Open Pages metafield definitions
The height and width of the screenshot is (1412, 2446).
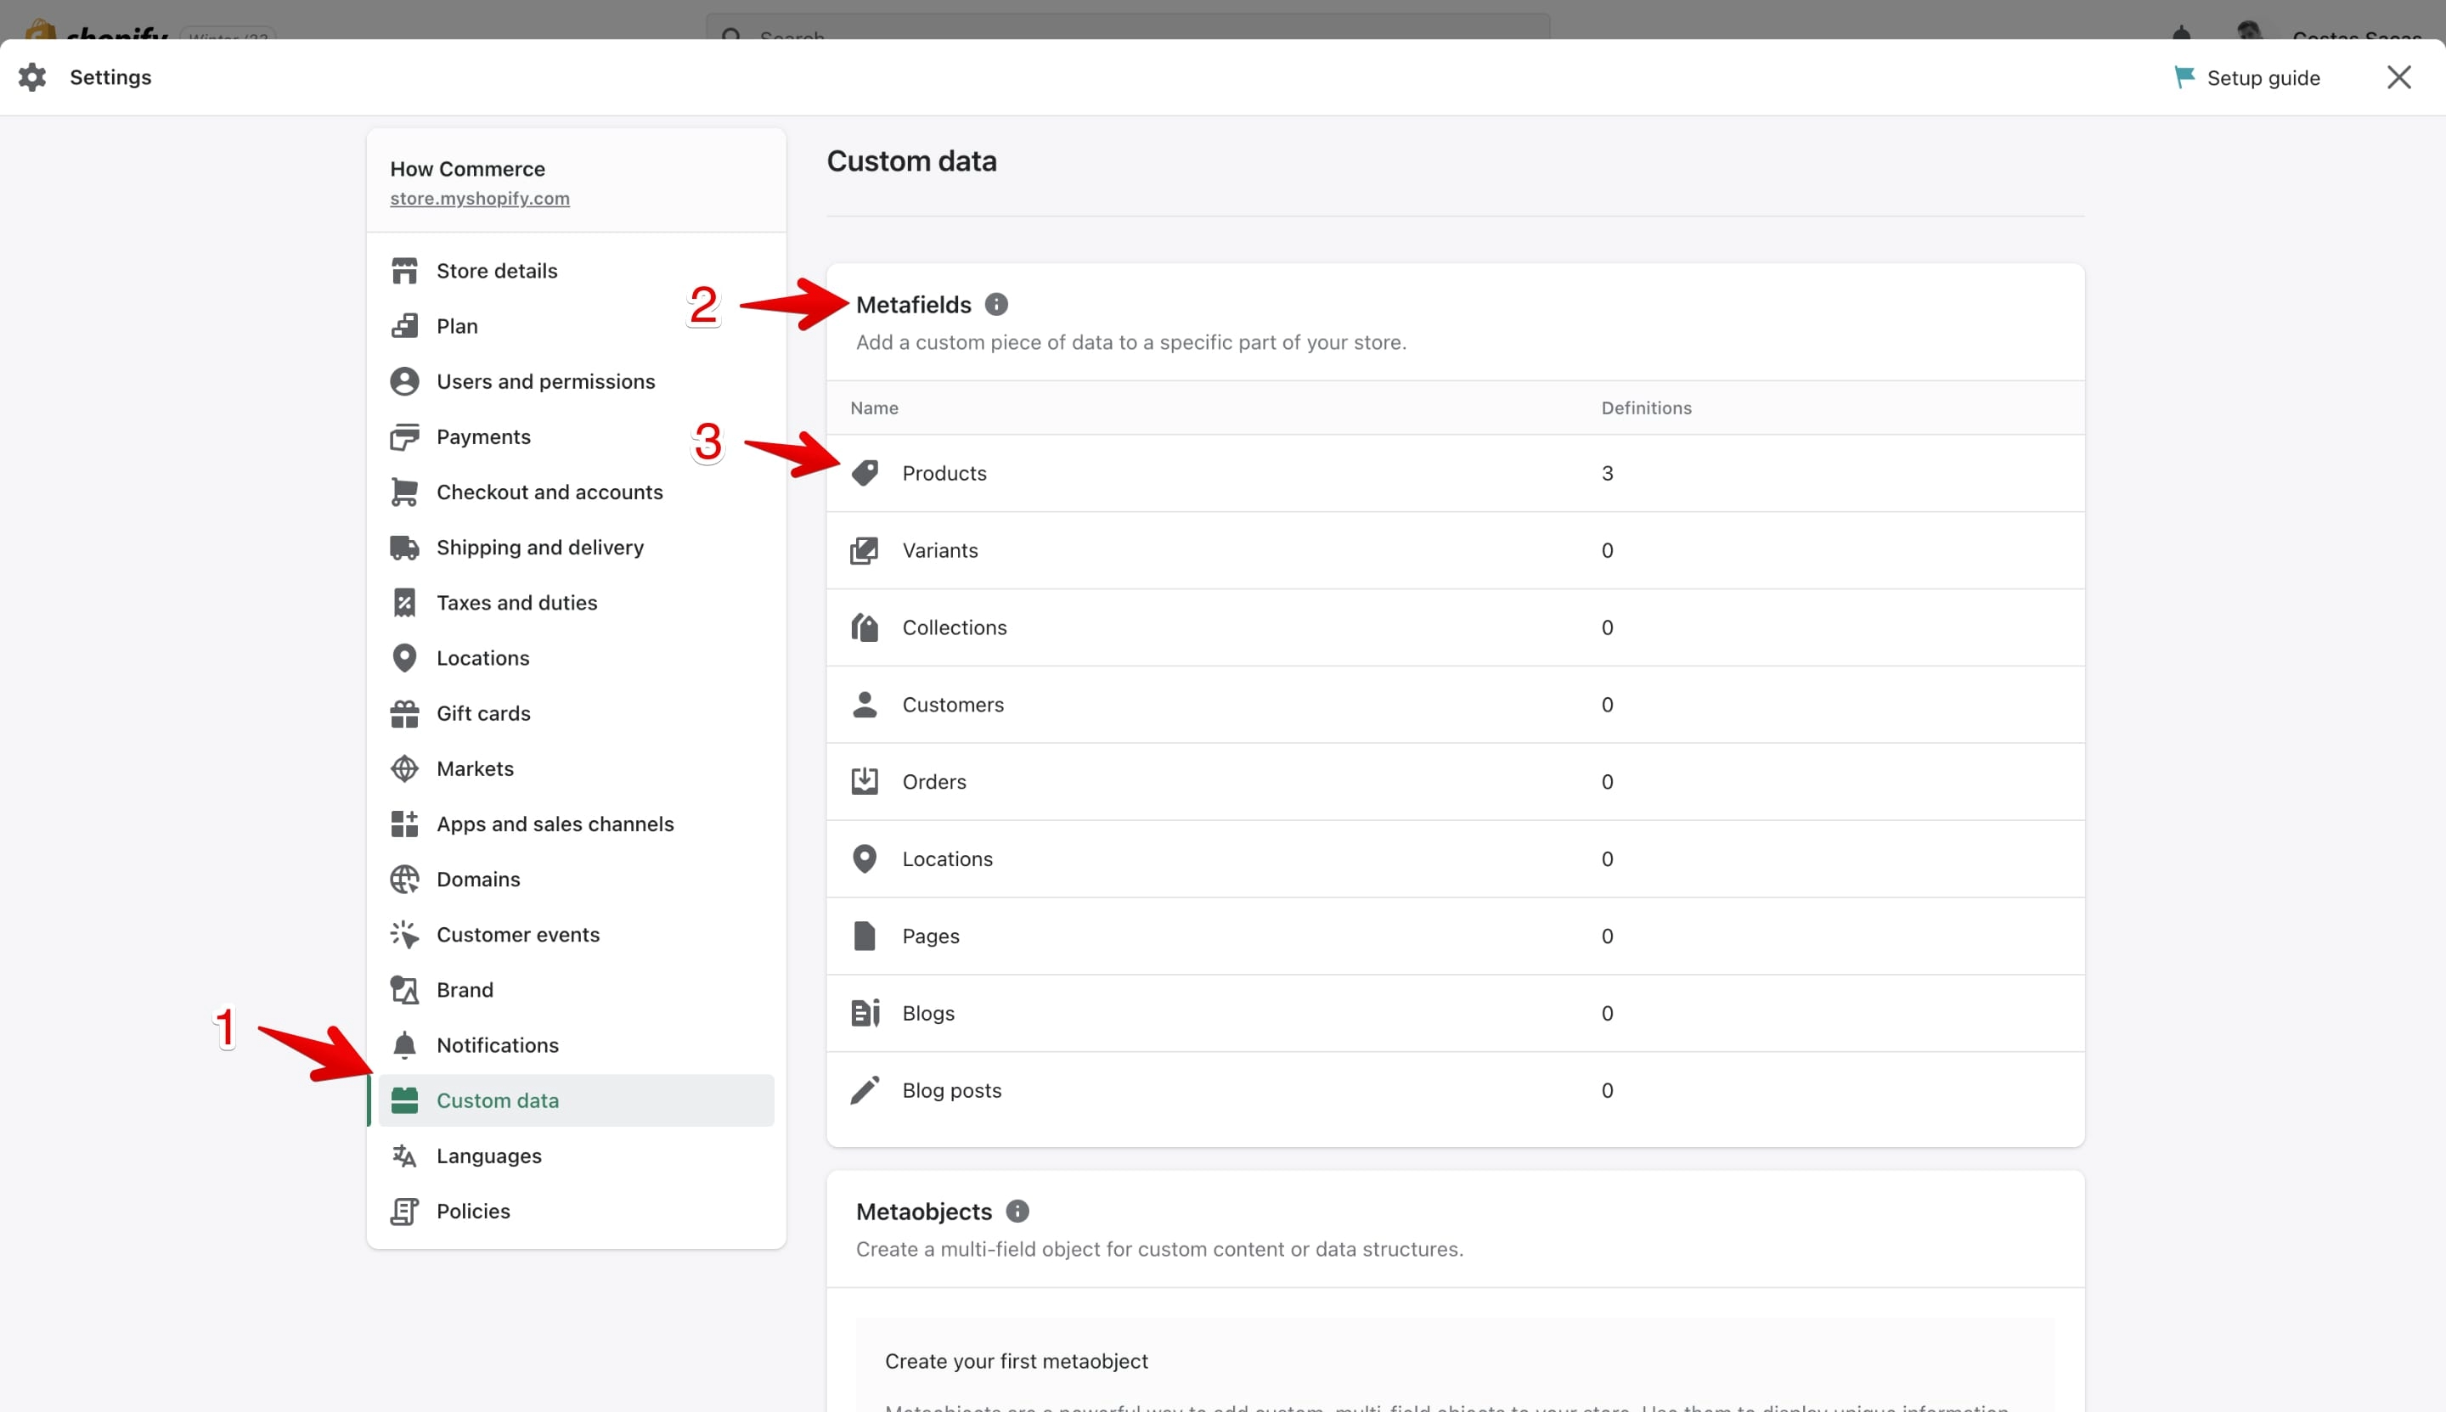(x=1455, y=936)
